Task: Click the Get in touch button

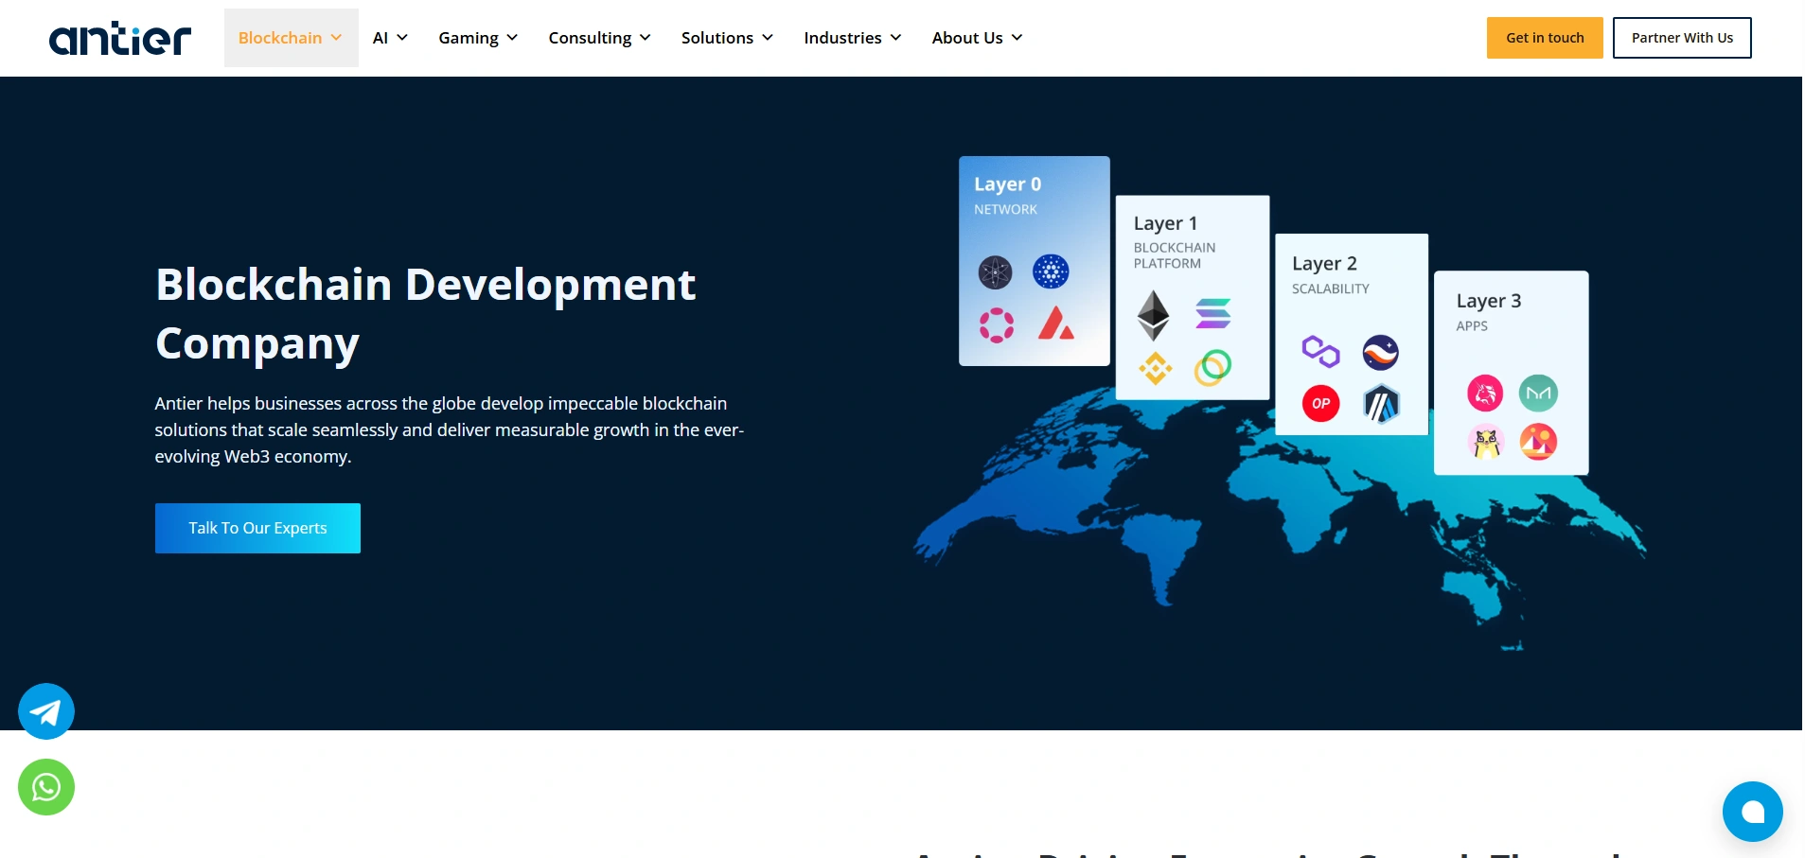Action: [x=1545, y=38]
